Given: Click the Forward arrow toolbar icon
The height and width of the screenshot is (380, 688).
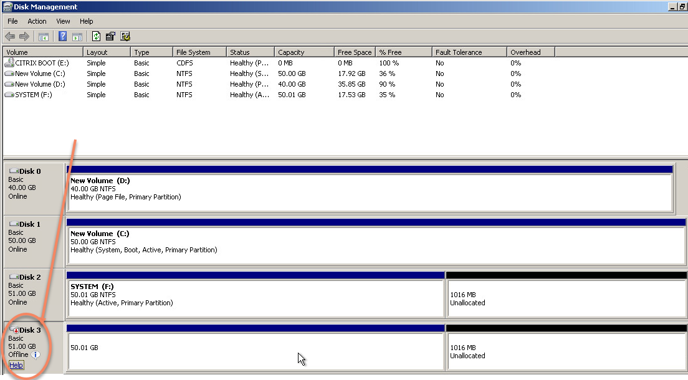Looking at the screenshot, I should pos(24,37).
